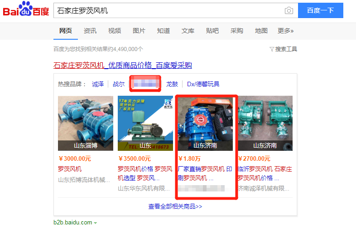The height and width of the screenshot is (233, 356).
Task: Open 厂家直销罗茨风机 product link
Action: pyautogui.click(x=205, y=173)
